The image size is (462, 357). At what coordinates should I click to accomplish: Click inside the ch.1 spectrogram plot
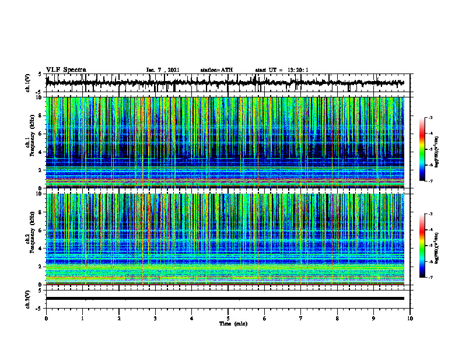(225, 142)
